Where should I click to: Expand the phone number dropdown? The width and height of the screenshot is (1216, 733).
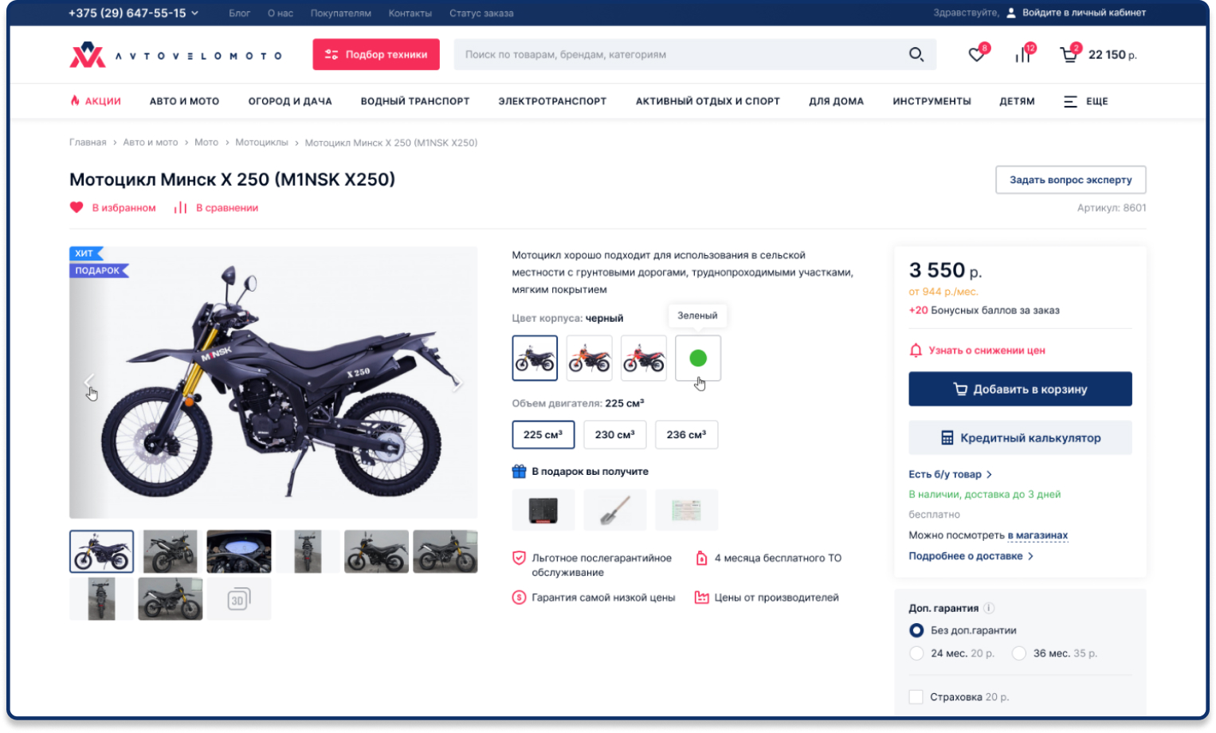(195, 13)
